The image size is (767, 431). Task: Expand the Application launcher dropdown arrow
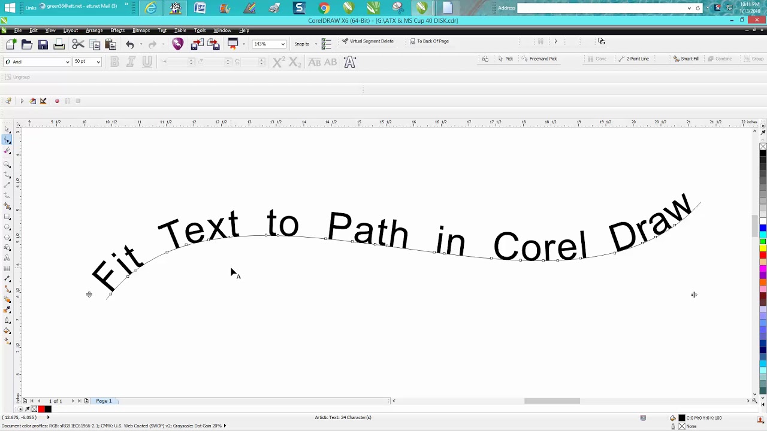243,44
